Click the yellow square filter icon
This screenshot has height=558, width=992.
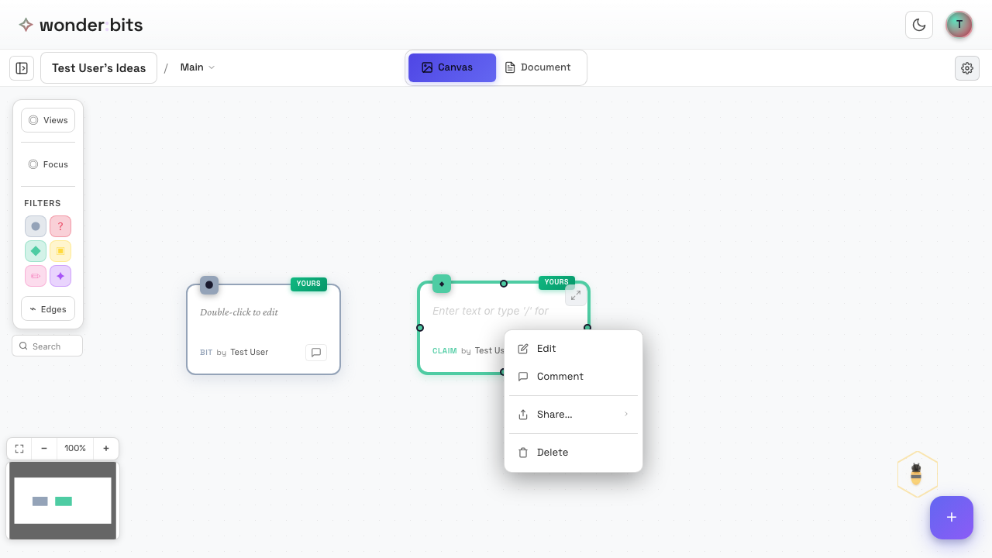pyautogui.click(x=60, y=251)
